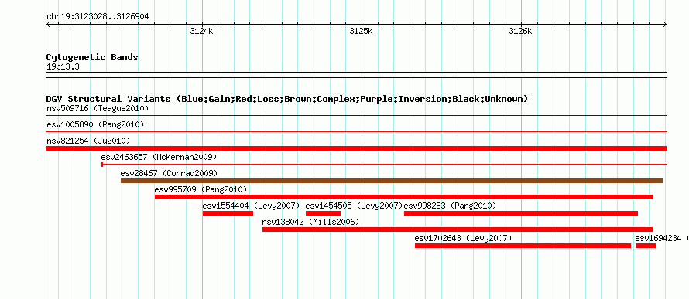
Task: Click the nsv509716 (Teague2010) variant label
Action: (x=98, y=108)
